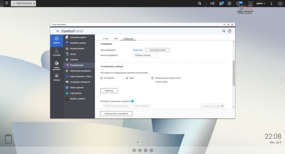This screenshot has width=285, height=154.
Task: Expand the admin user dropdown
Action: [260, 3]
